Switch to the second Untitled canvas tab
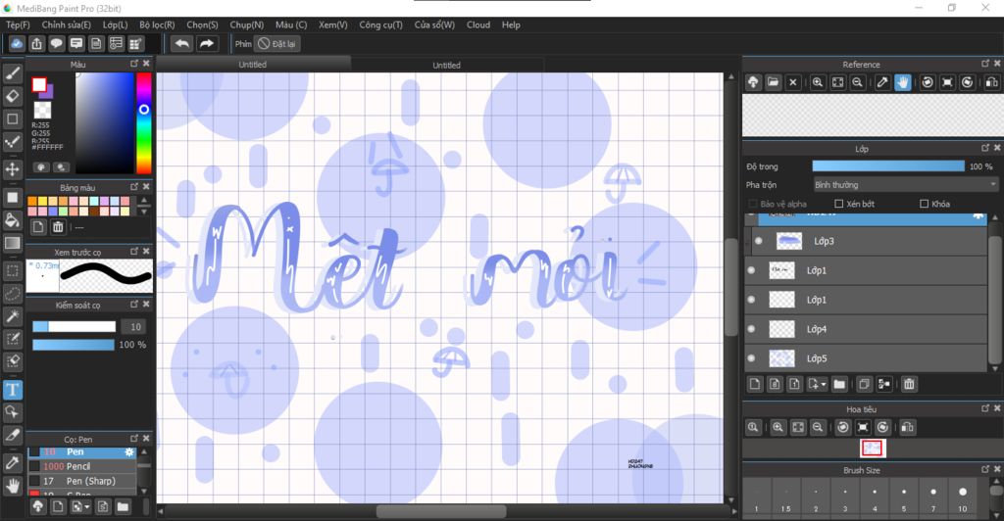 coord(446,65)
